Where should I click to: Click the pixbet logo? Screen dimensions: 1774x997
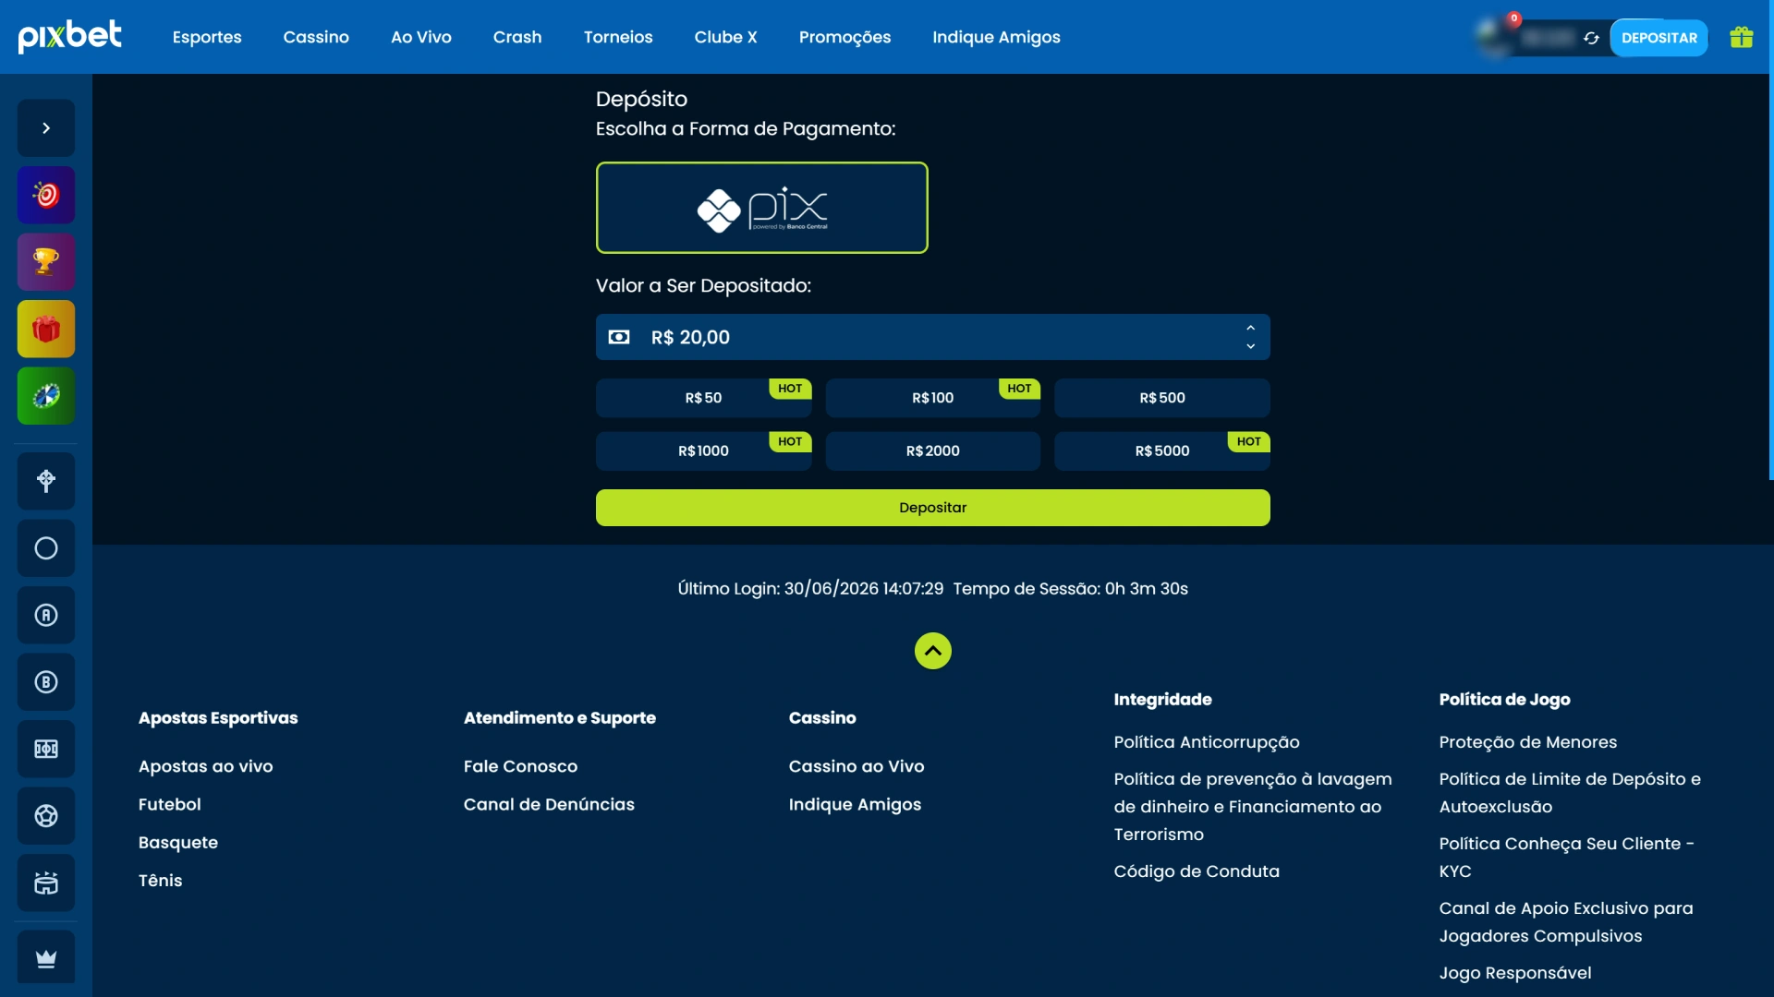(70, 37)
